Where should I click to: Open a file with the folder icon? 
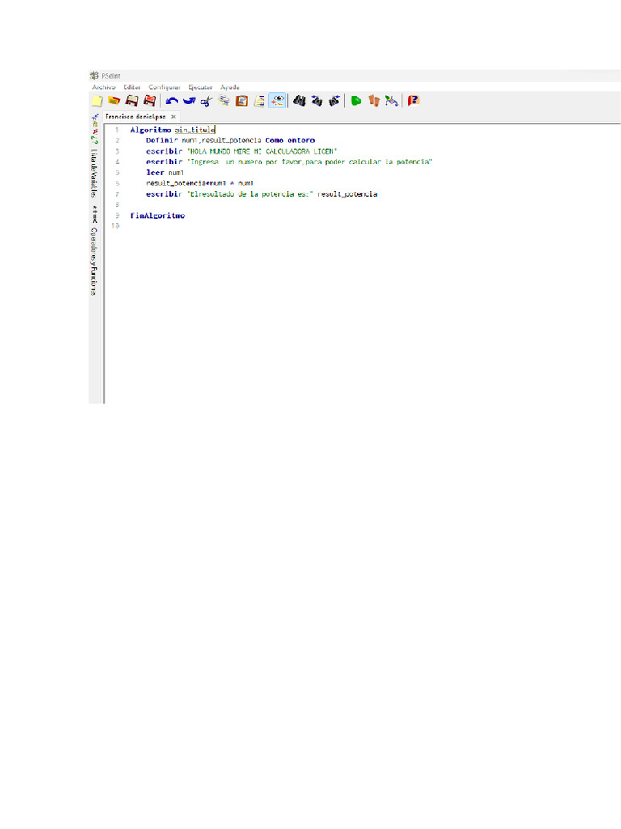tap(114, 100)
